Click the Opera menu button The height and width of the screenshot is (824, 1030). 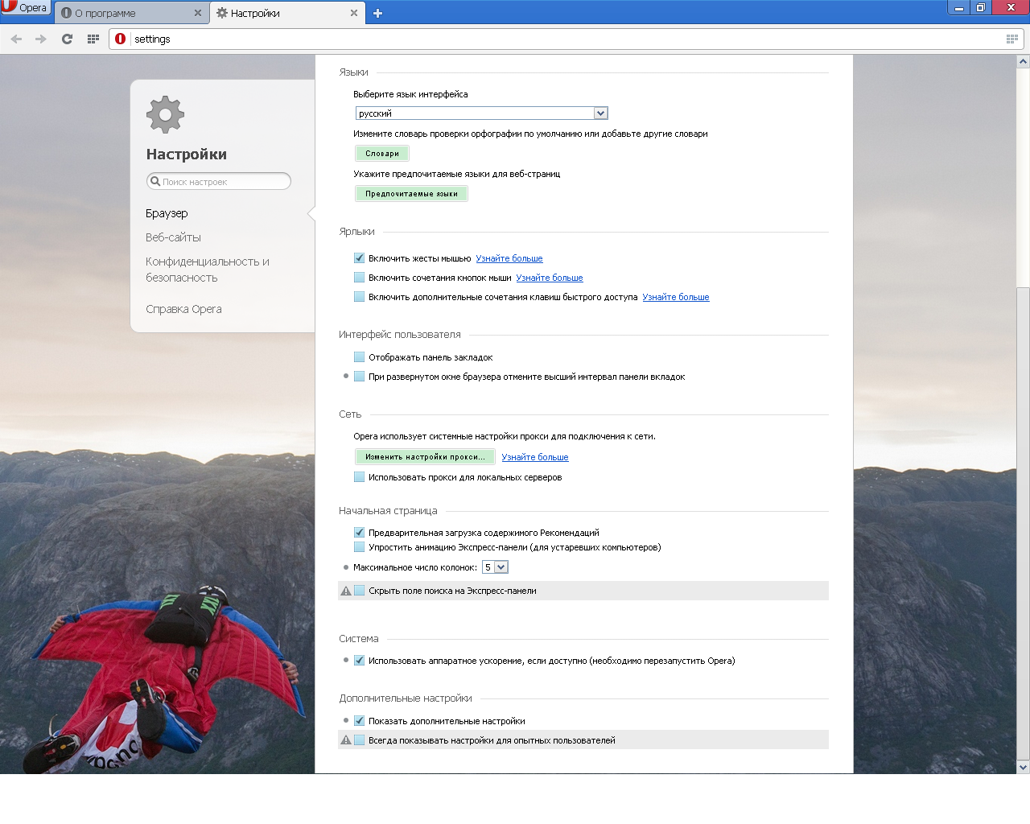point(26,8)
